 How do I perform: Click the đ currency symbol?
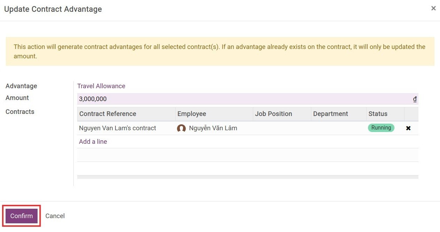415,99
